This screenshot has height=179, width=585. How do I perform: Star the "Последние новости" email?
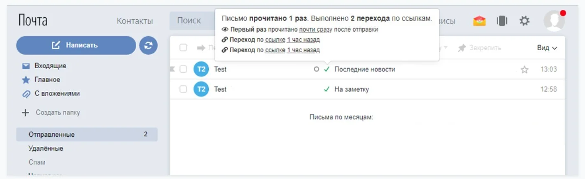[524, 70]
